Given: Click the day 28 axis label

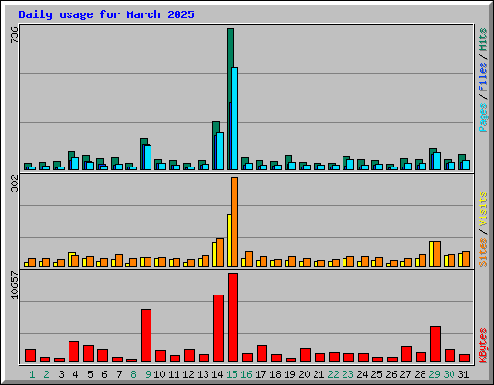Looking at the screenshot, I should [420, 374].
